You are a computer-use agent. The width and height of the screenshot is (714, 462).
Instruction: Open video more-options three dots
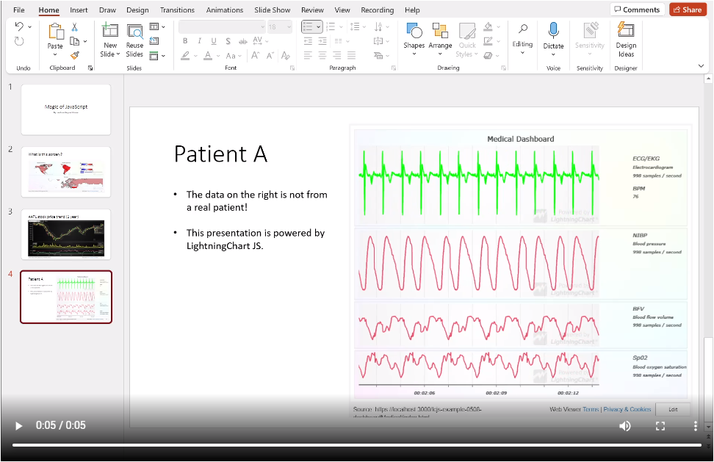pyautogui.click(x=695, y=426)
